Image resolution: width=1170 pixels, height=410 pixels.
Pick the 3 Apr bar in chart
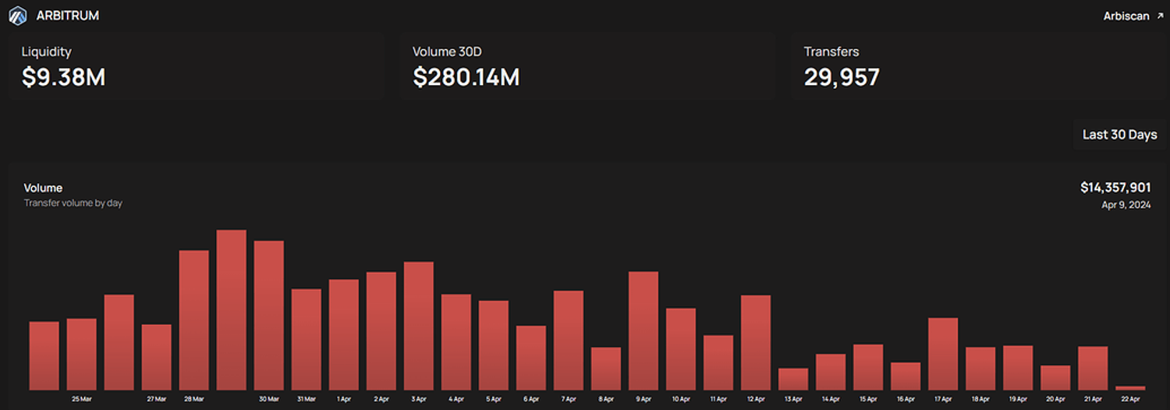(x=419, y=326)
